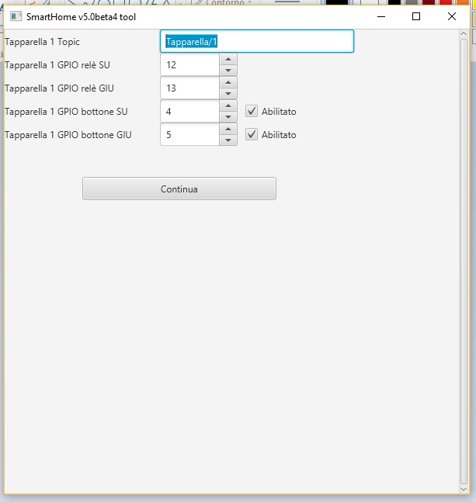
Task: Increase the GPIO relè GIU value
Action: click(x=228, y=82)
